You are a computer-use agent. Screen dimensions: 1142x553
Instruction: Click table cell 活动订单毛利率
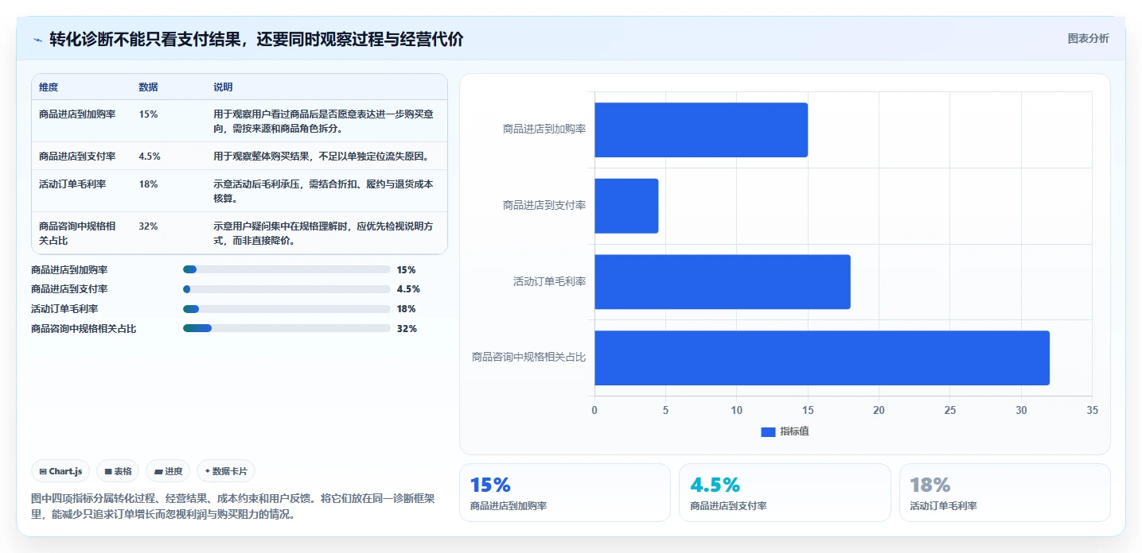click(72, 184)
